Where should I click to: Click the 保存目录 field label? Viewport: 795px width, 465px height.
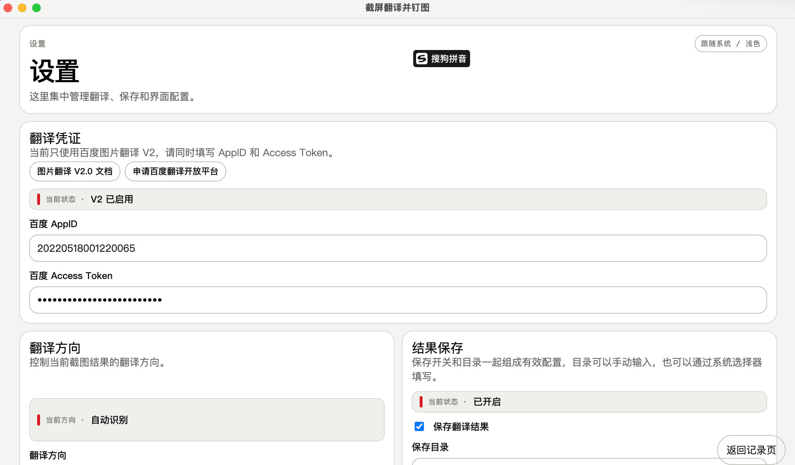[x=430, y=447]
